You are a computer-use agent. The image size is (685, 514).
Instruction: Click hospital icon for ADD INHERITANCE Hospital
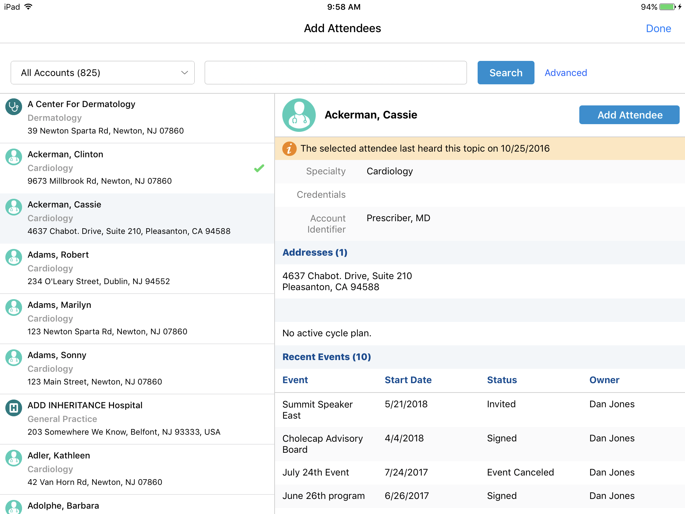(14, 408)
